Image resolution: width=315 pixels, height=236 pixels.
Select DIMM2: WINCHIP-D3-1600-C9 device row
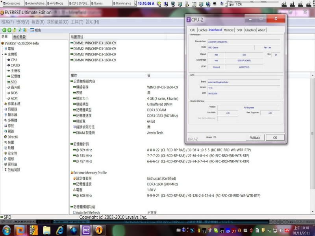pyautogui.click(x=93, y=48)
